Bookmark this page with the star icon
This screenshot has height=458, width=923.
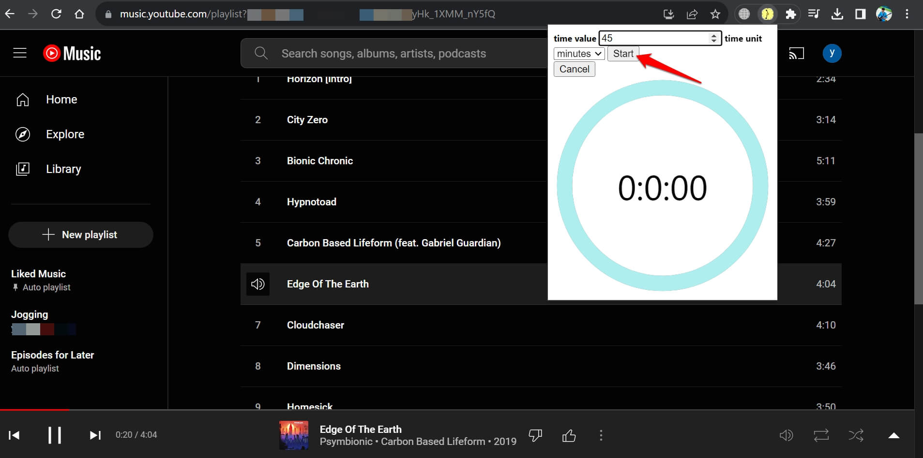point(715,14)
